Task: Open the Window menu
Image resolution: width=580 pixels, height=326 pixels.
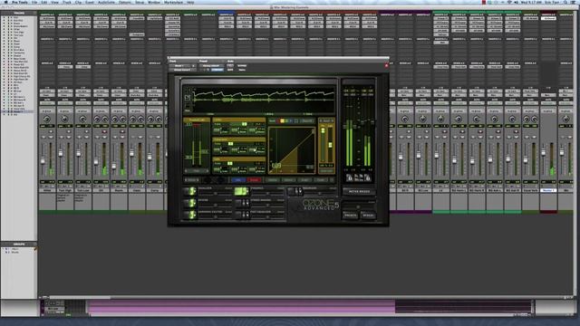Action: pyautogui.click(x=154, y=2)
